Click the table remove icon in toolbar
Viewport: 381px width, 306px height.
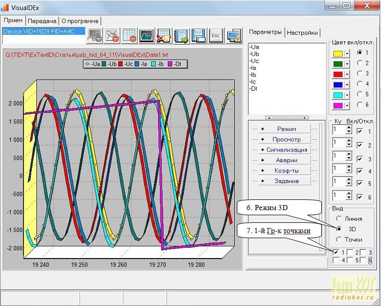(130, 35)
